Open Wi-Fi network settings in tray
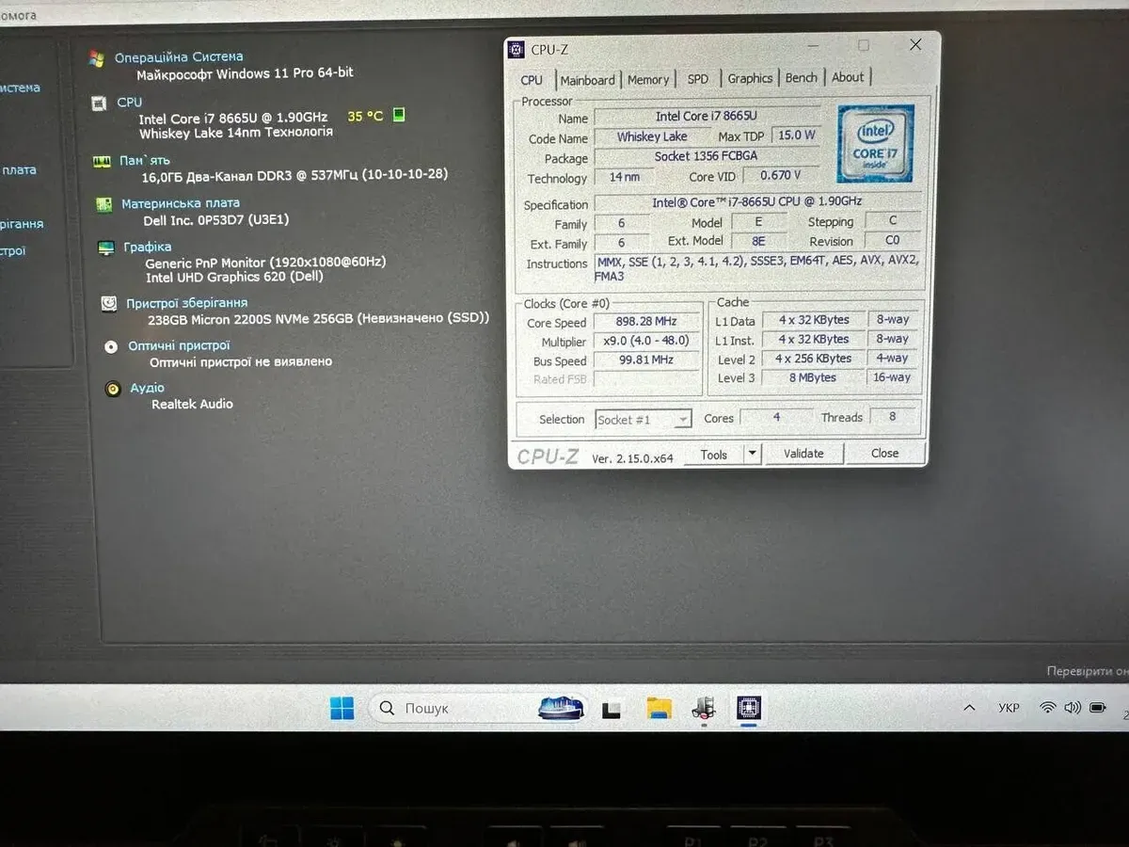 [x=1047, y=708]
